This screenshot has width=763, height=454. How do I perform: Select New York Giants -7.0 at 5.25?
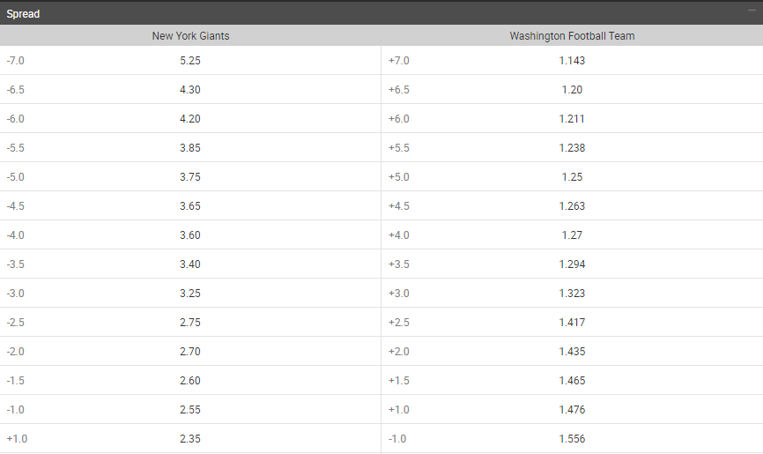190,61
